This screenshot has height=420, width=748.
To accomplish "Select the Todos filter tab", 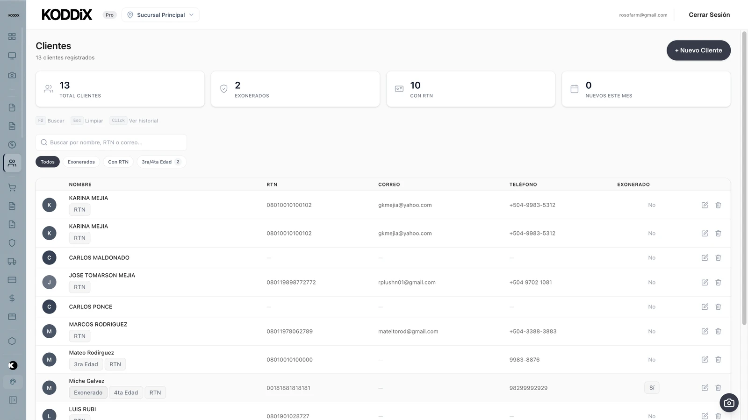I will point(47,162).
